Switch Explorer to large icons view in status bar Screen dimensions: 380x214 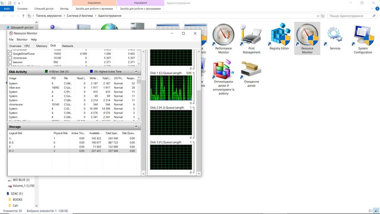point(376,211)
